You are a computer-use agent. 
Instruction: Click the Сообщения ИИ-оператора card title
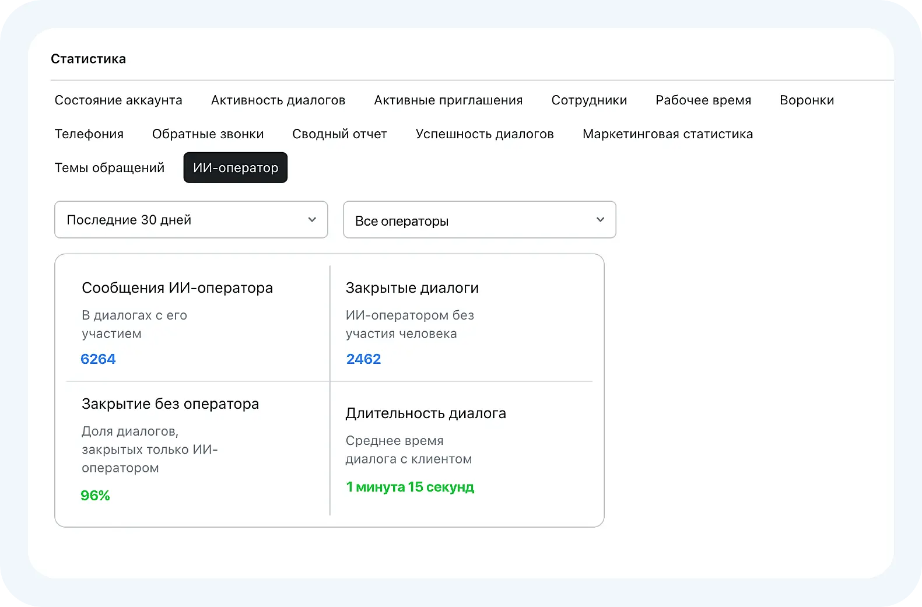click(x=177, y=288)
